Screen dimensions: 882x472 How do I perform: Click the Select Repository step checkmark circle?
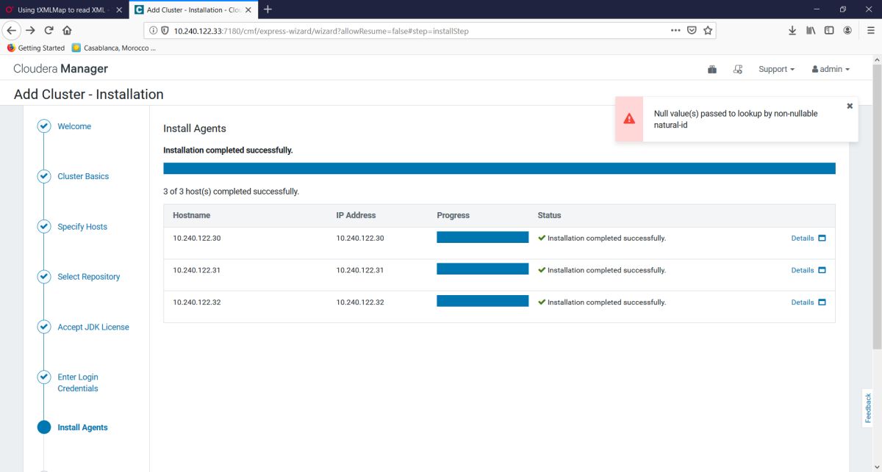[44, 277]
